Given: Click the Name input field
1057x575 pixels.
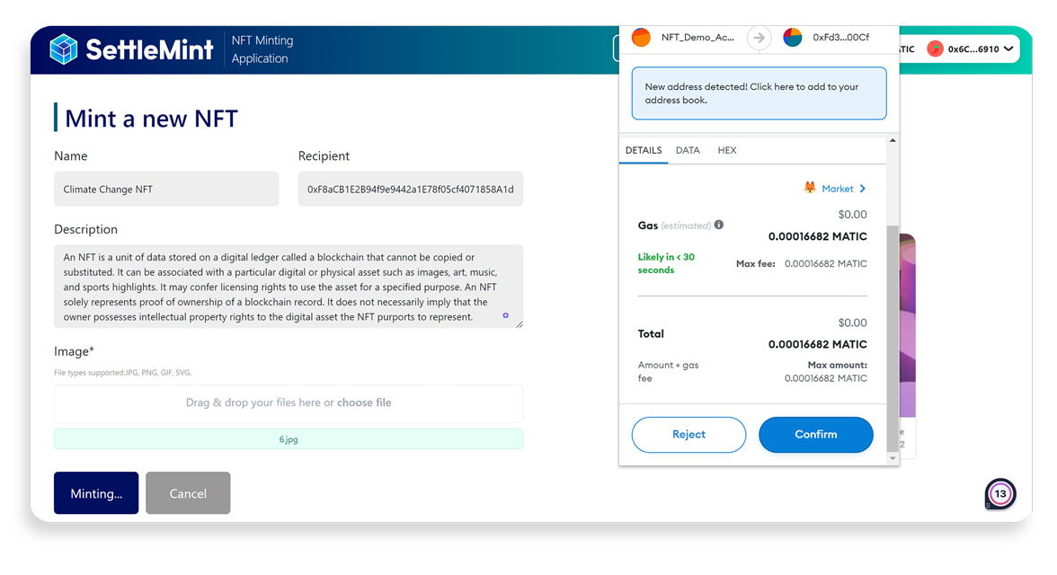Looking at the screenshot, I should [x=166, y=190].
